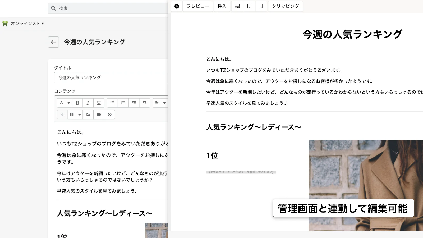The height and width of the screenshot is (238, 423).
Task: Switch to desktop view icon
Action: tap(237, 6)
